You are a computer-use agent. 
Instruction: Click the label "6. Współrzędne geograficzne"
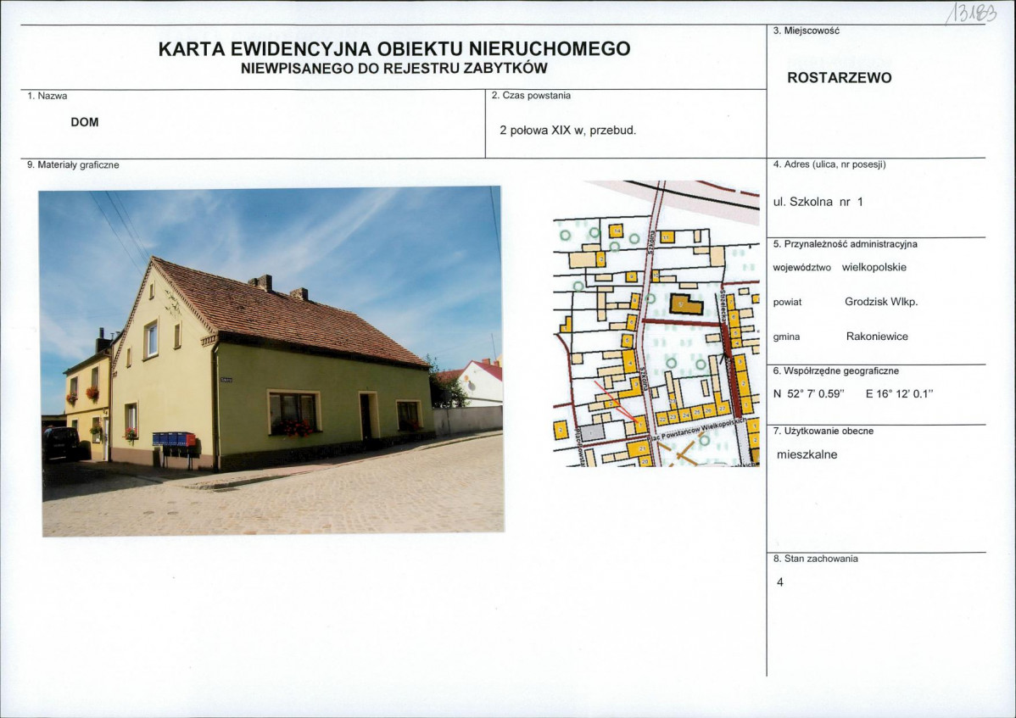tap(836, 371)
